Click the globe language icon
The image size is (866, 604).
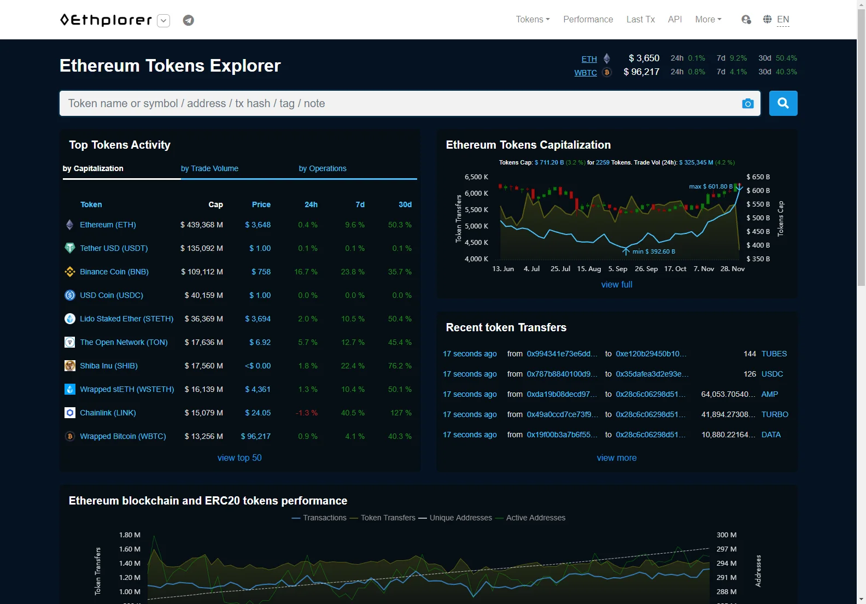point(768,19)
